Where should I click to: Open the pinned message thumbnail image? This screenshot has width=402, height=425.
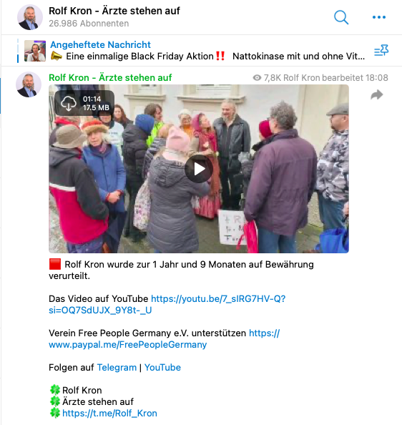(35, 51)
